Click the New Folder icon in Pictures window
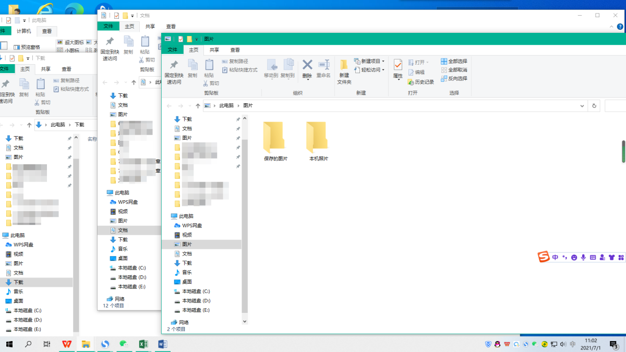626x352 pixels. point(344,71)
